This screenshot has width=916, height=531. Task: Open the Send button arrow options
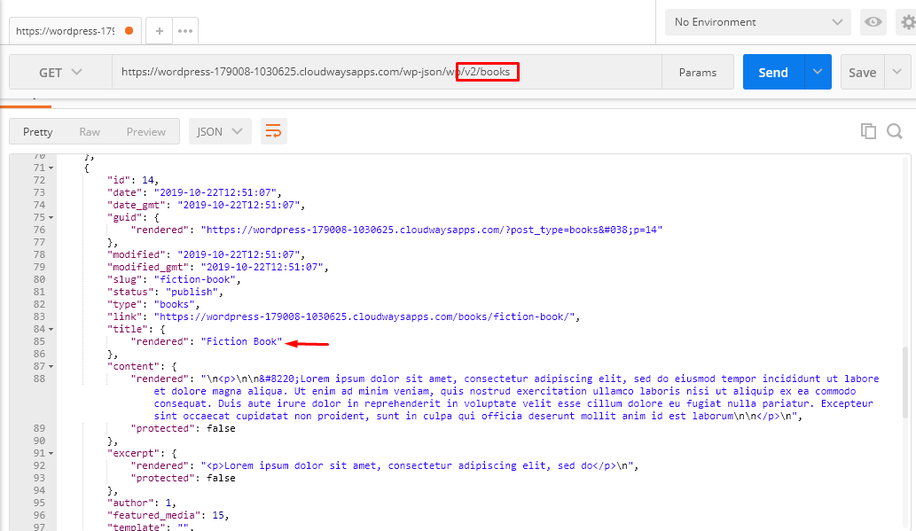[818, 72]
